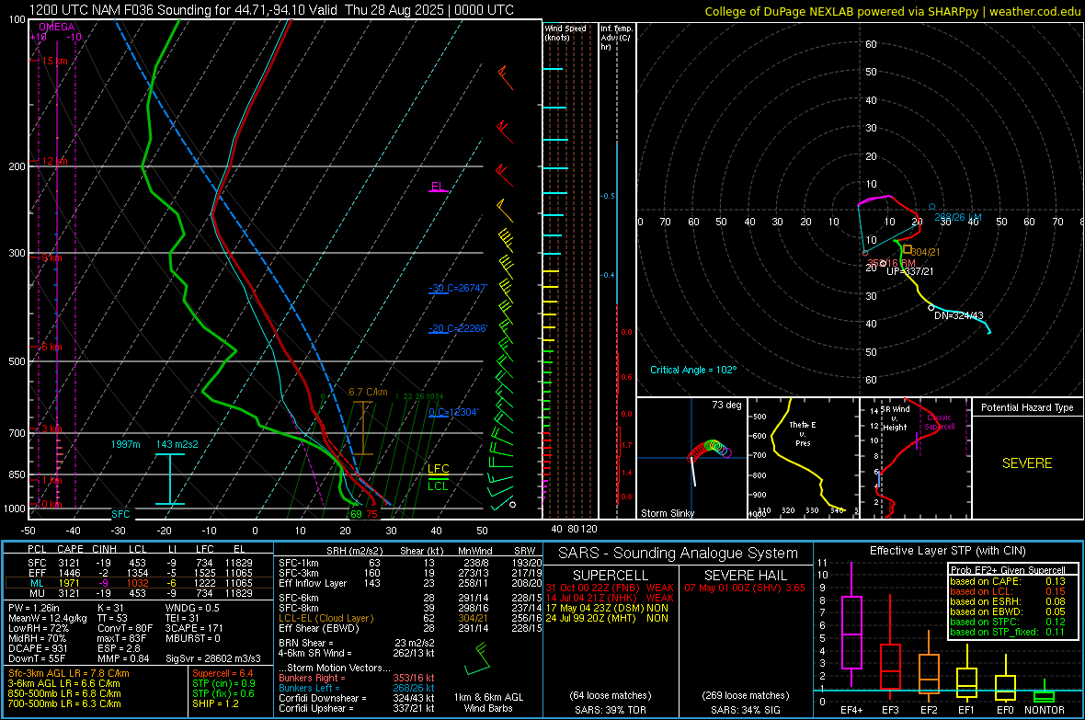This screenshot has width=1085, height=720.
Task: Click the red "Supercell = 6.4" parameter
Action: pyautogui.click(x=223, y=673)
